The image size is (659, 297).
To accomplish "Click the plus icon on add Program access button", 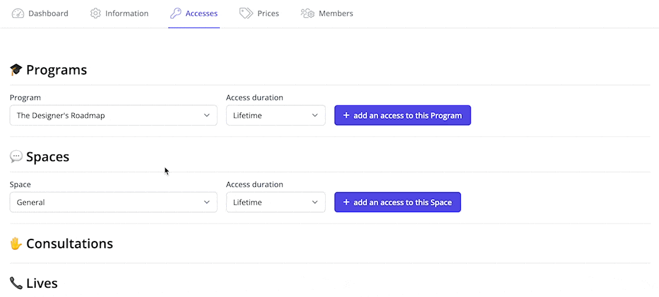I will click(346, 116).
